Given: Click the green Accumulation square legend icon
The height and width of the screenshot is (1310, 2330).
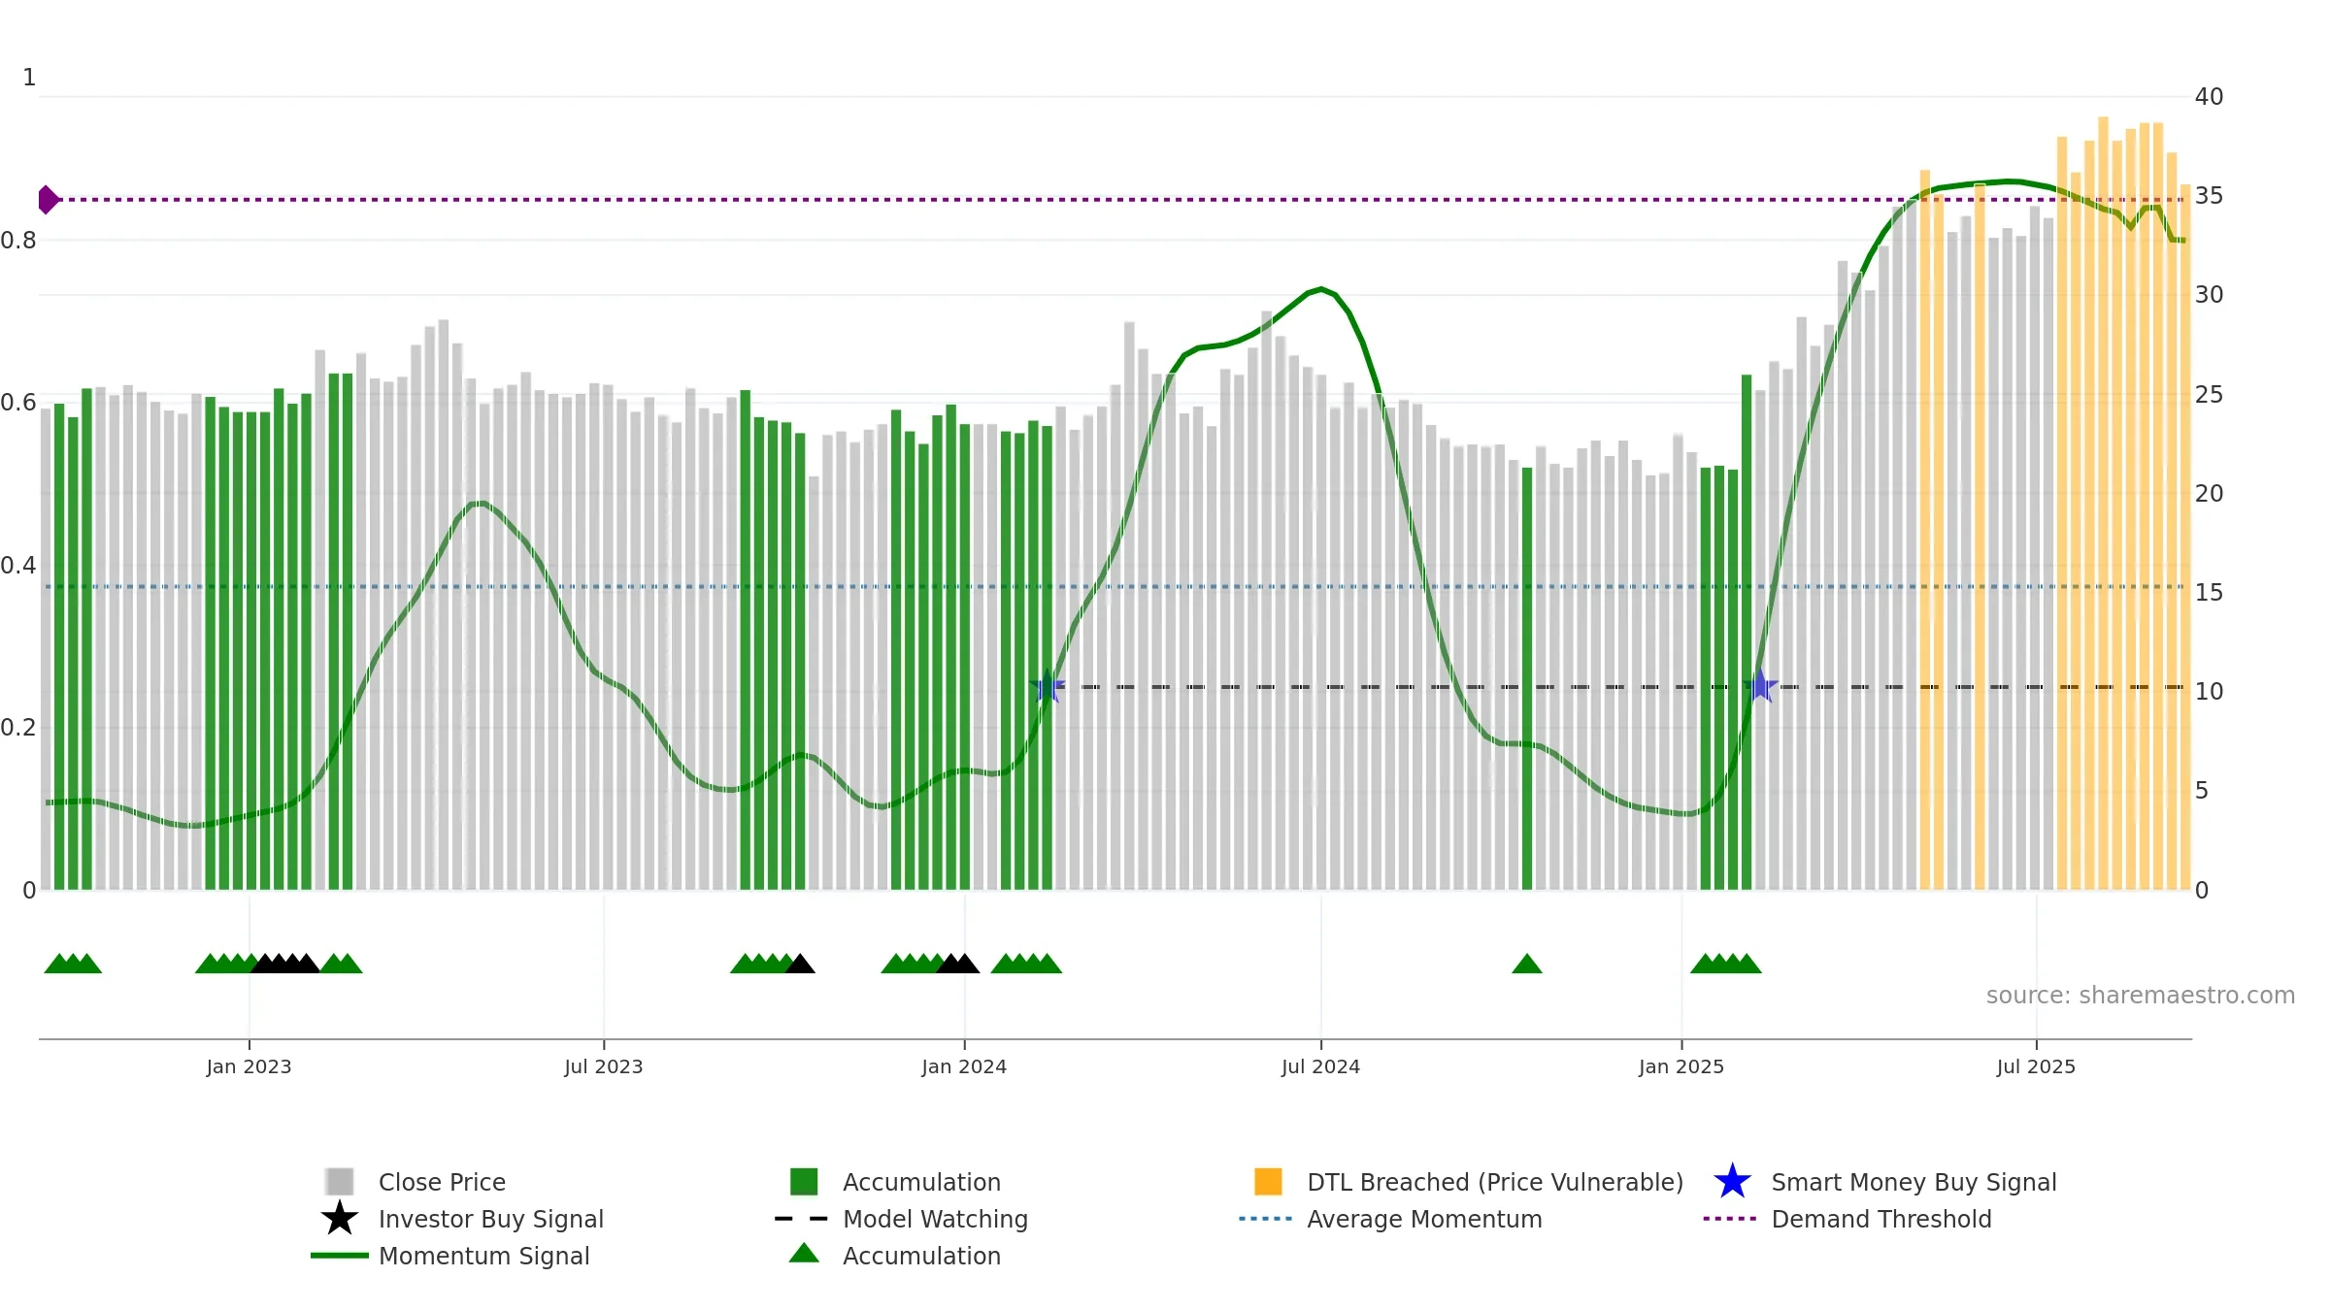Looking at the screenshot, I should coord(804,1181).
